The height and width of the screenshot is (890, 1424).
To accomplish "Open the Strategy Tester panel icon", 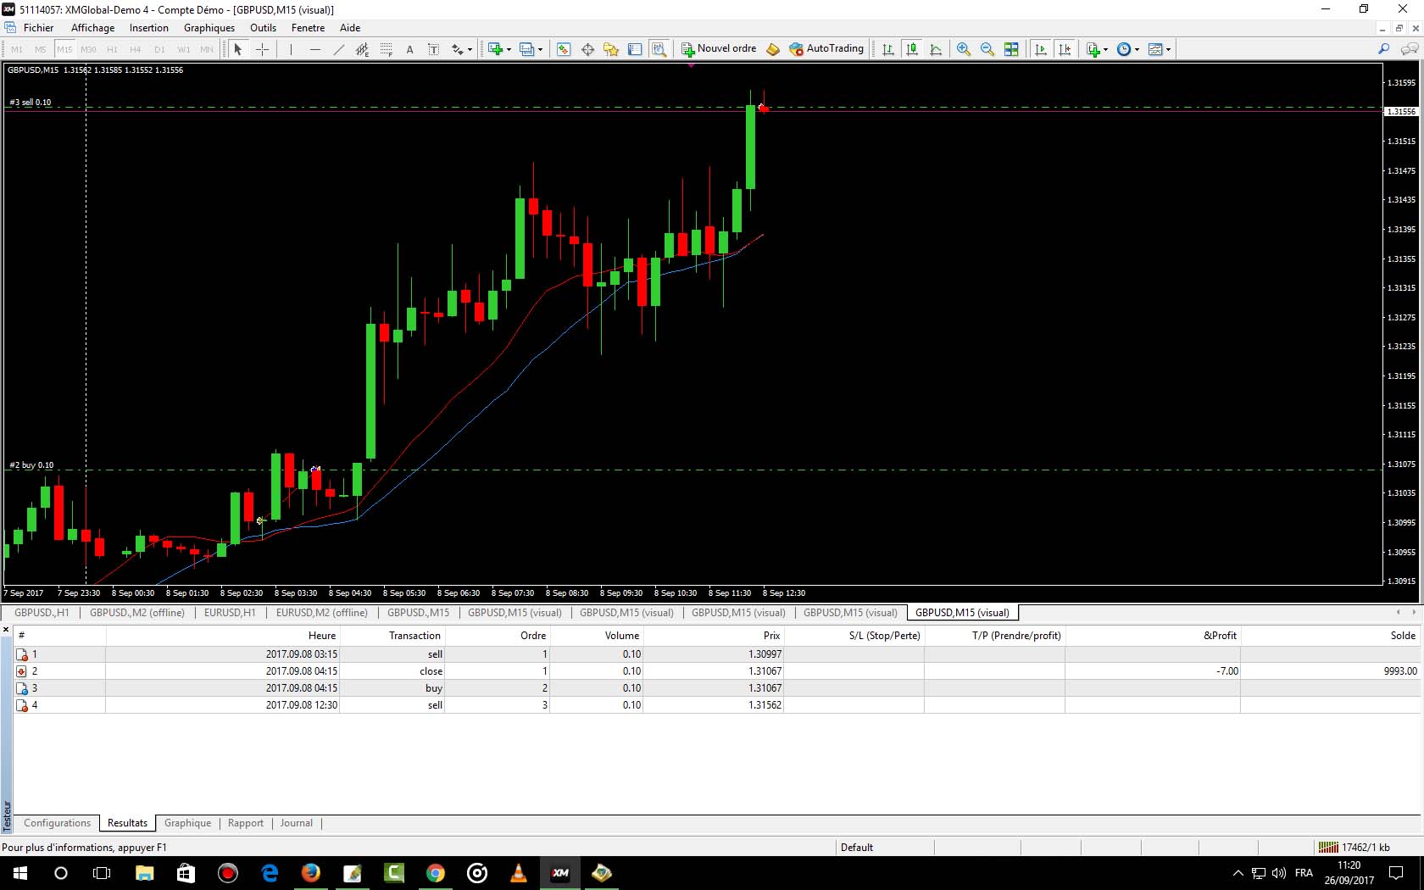I will click(659, 49).
